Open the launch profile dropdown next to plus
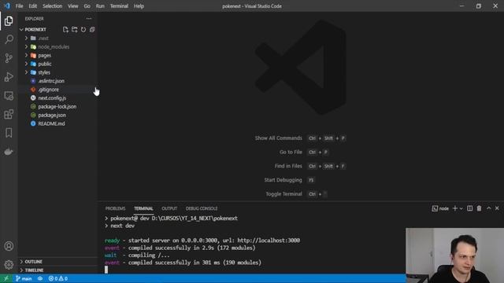This screenshot has width=504, height=283. (461, 208)
